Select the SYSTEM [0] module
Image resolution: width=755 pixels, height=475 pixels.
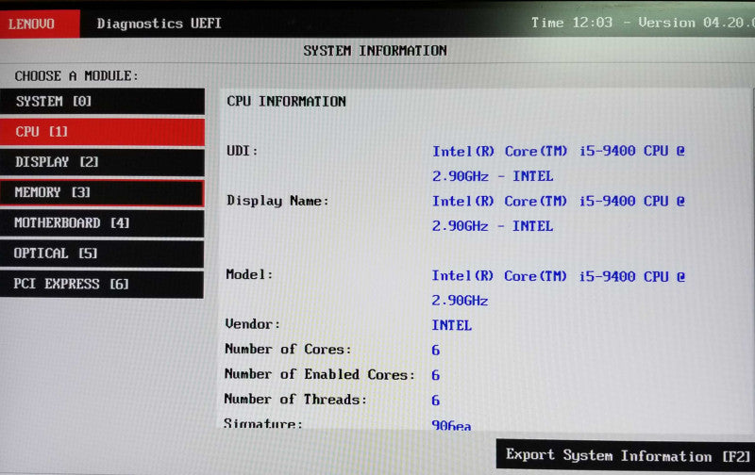click(x=102, y=102)
